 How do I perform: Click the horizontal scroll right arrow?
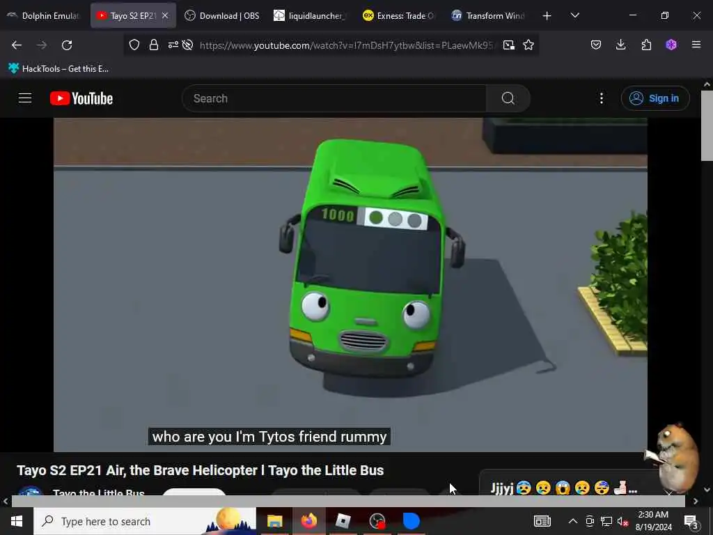coord(696,502)
